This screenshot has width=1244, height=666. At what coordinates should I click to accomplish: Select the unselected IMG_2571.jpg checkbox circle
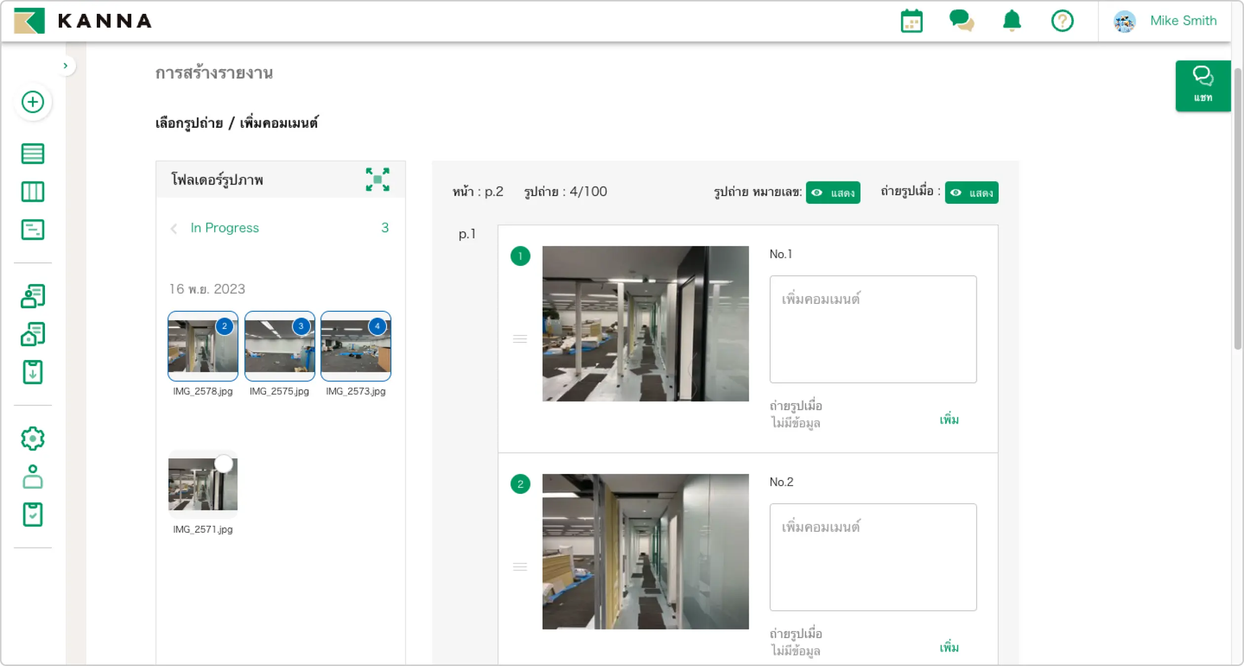[224, 464]
